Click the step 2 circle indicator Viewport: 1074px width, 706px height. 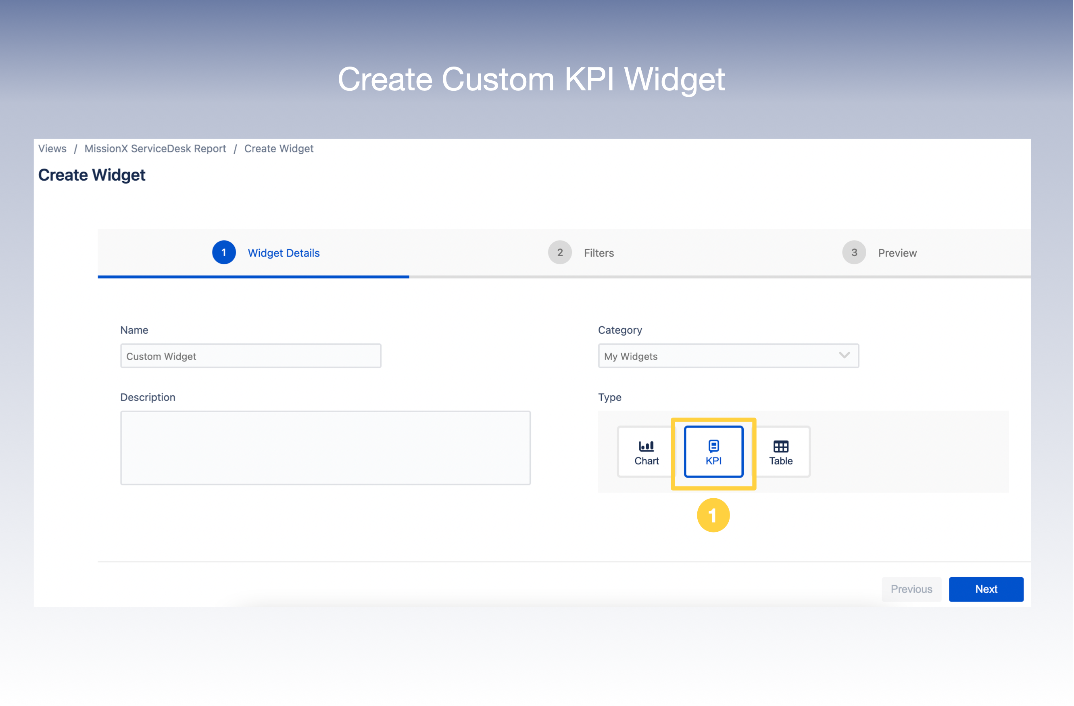click(x=559, y=253)
